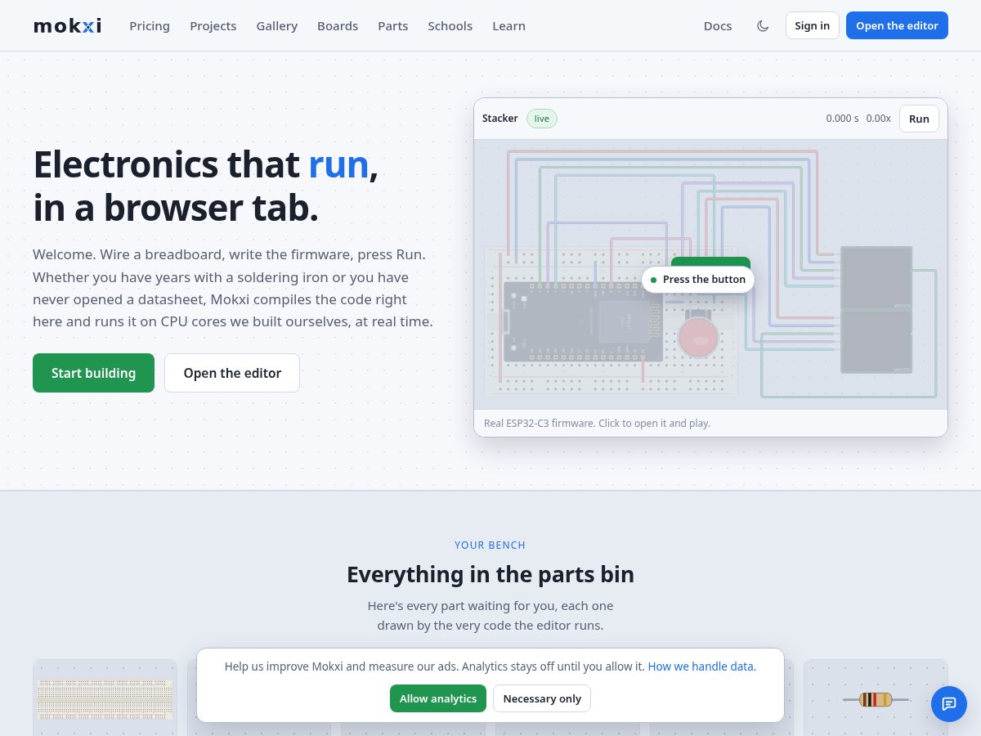
Task: Toggle dark mode with the moon icon
Action: (763, 25)
